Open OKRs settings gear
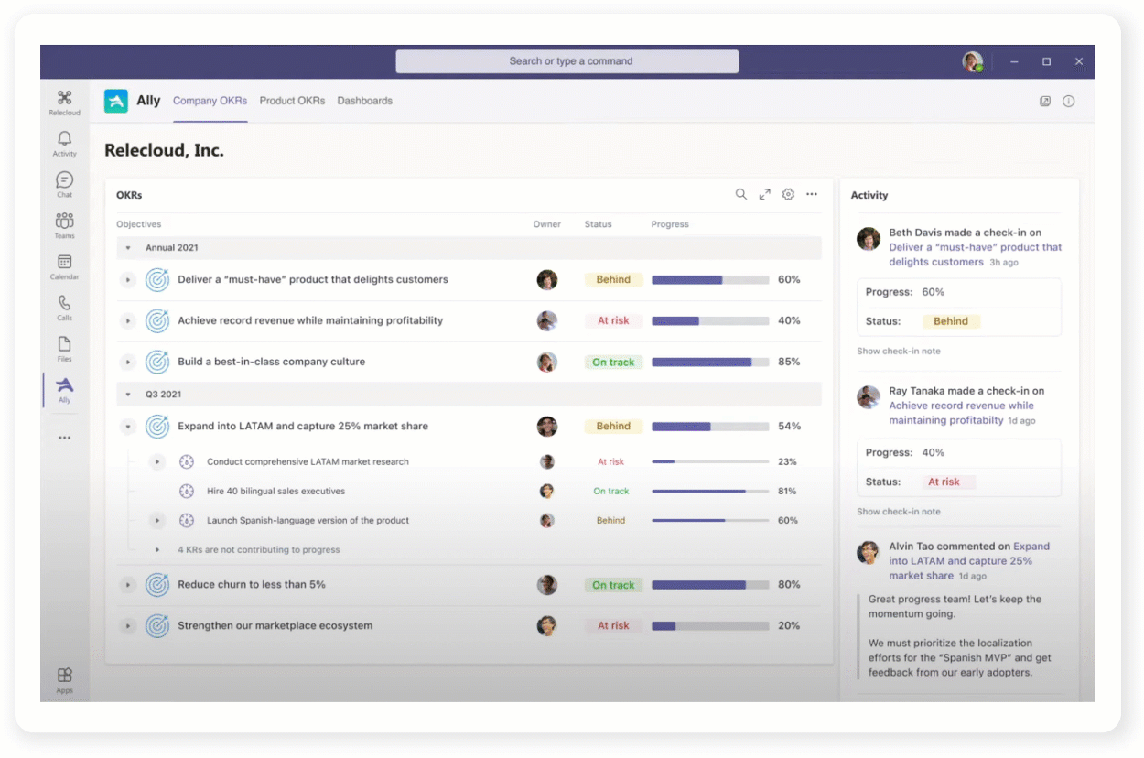Screen dimensions: 1144x758 (788, 194)
